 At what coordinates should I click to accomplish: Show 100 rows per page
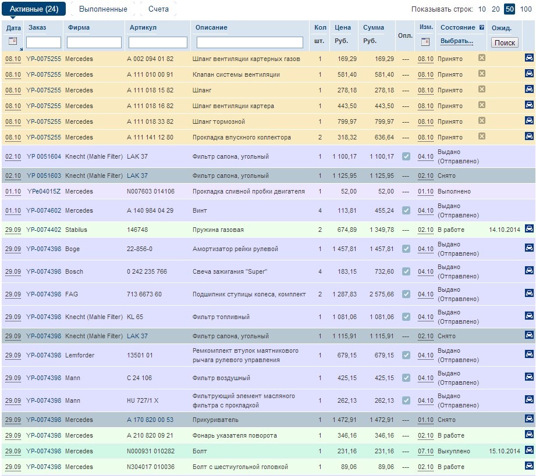click(526, 9)
